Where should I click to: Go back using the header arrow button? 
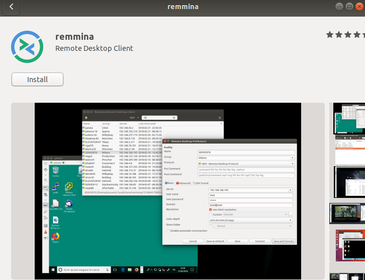click(x=11, y=7)
